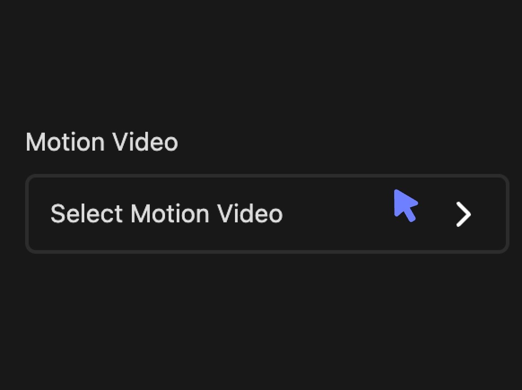Click the greater-than arrow icon

(x=463, y=214)
